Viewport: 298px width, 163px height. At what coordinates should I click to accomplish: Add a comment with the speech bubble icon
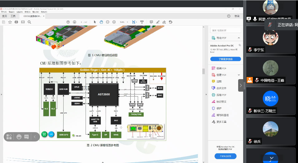point(151,22)
